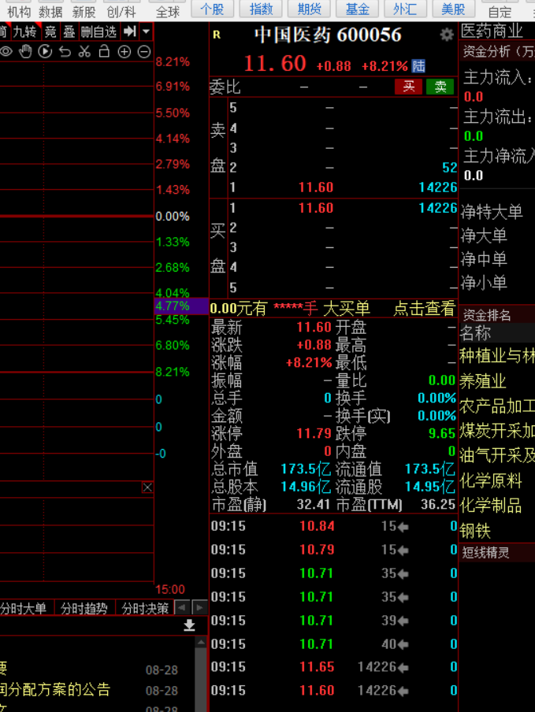Click the 九转 indicator button
The height and width of the screenshot is (712, 535).
click(x=24, y=32)
